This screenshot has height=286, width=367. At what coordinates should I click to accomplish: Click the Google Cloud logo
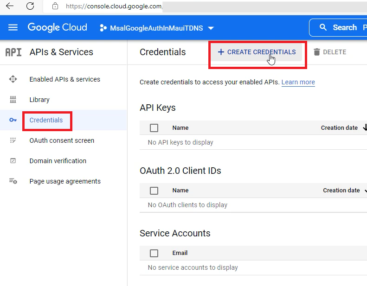point(58,27)
